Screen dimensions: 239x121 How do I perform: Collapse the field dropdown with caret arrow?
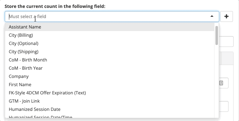point(212,16)
